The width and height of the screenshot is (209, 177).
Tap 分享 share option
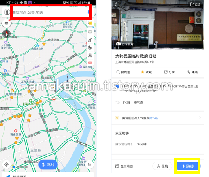coord(169,72)
